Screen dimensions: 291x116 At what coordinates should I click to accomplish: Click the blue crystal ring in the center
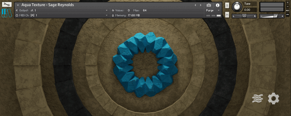click(x=145, y=64)
